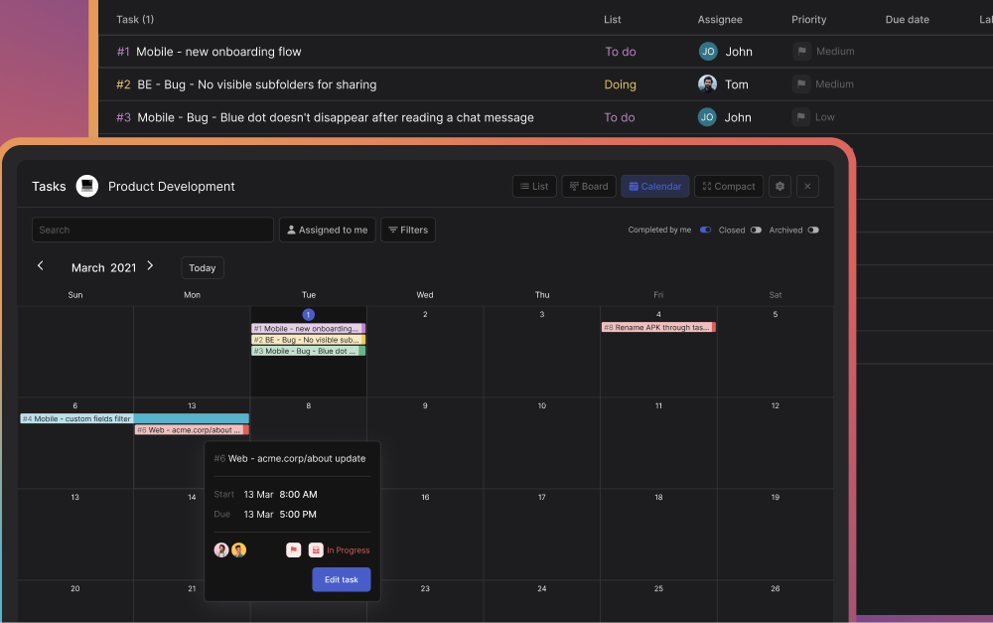Open calendar event #3 Mobile Bug Blue dot

click(x=309, y=351)
